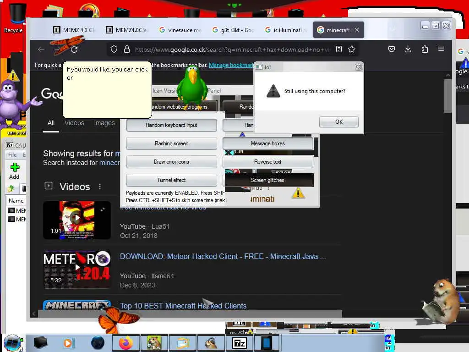Screen dimensions: 469x352
Task: Open the tracking protection shield icon
Action: (x=114, y=49)
